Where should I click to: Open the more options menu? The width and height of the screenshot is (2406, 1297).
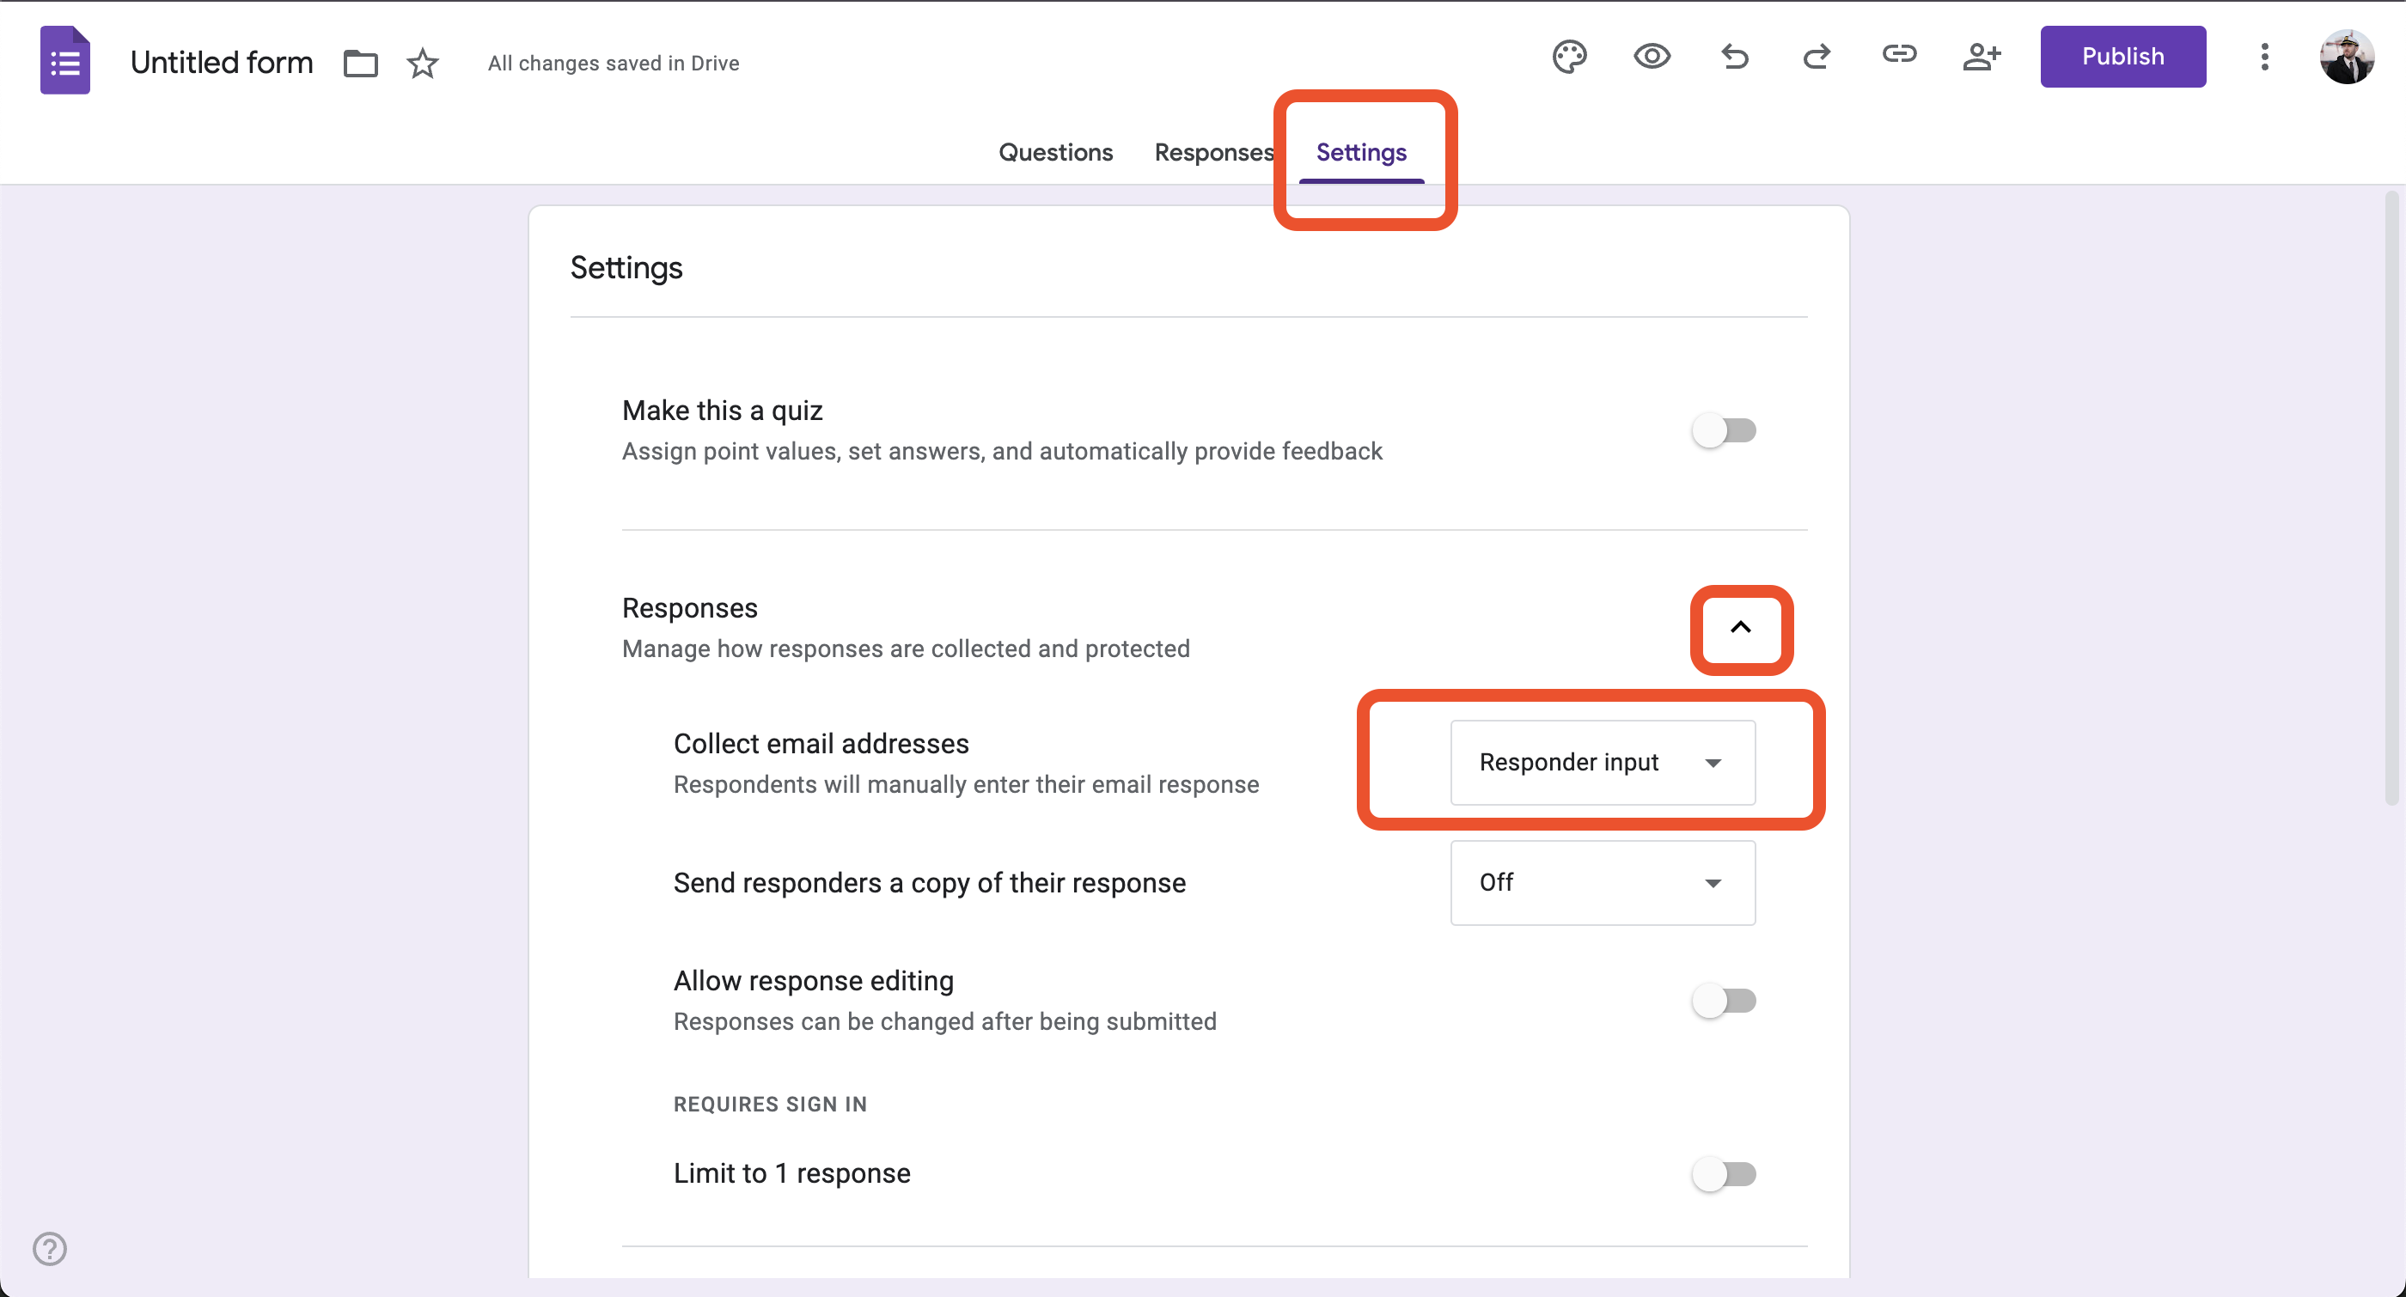coord(2264,56)
